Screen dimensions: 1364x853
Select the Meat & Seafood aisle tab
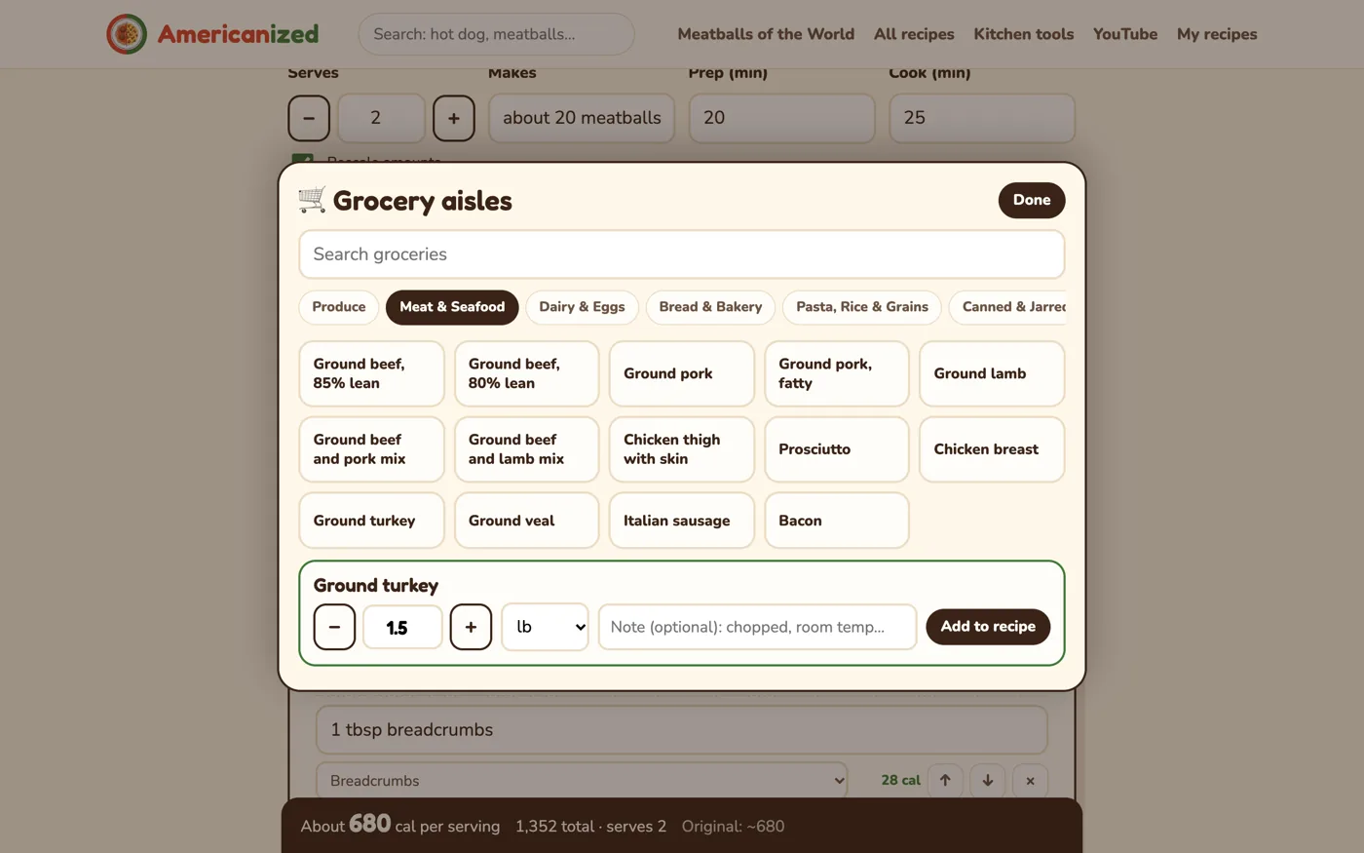(452, 307)
